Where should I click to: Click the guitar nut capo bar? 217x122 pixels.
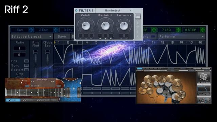[x=6, y=92]
